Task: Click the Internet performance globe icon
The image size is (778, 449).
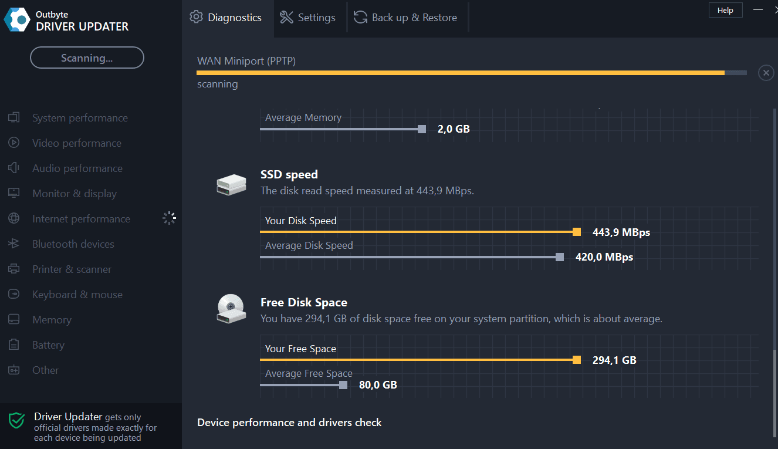Action: pyautogui.click(x=14, y=219)
